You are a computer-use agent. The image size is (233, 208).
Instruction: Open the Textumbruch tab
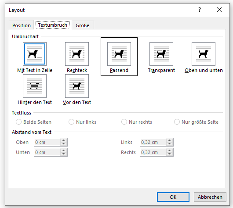(x=53, y=25)
